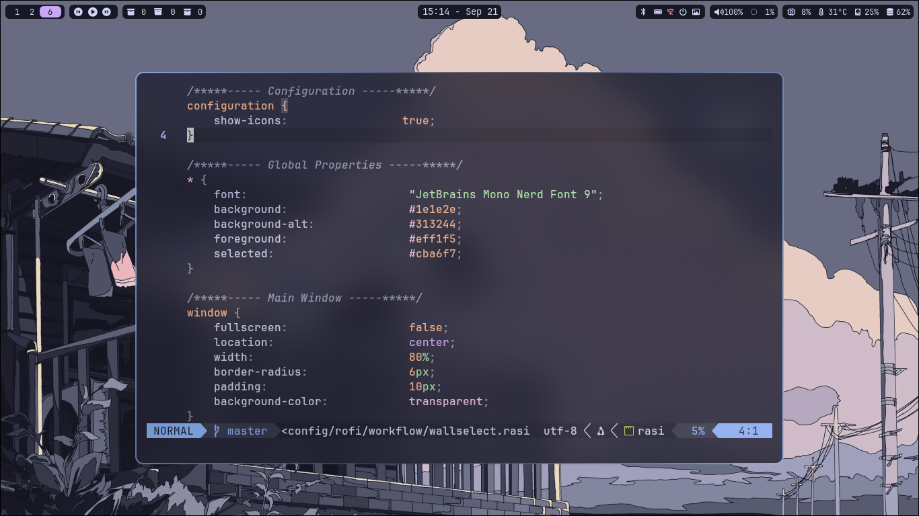This screenshot has height=516, width=919.
Task: Click the transparent background-color value
Action: point(446,401)
